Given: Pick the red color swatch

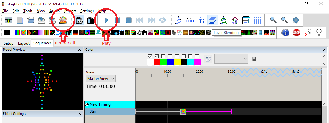Looking at the screenshot, I should [x=157, y=62].
